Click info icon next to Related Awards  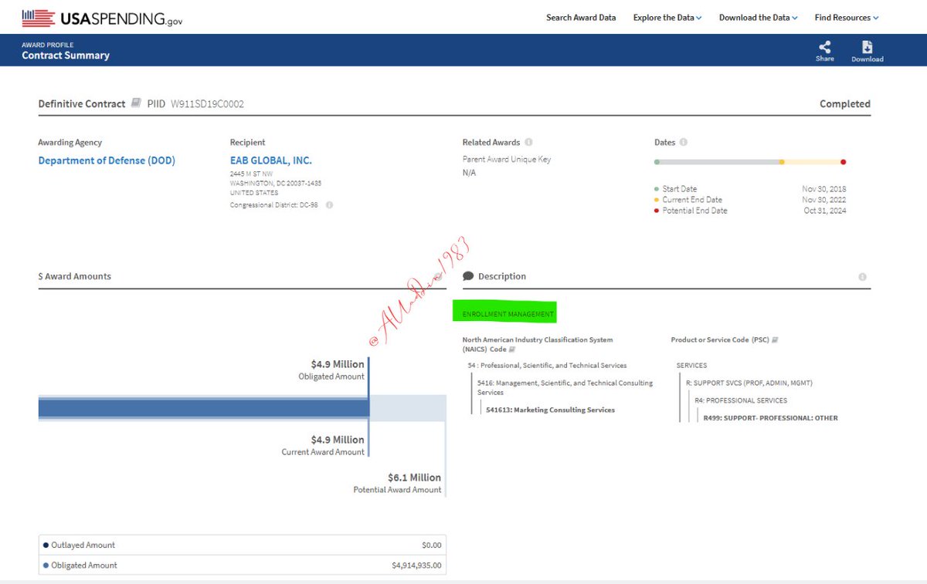[x=528, y=142]
